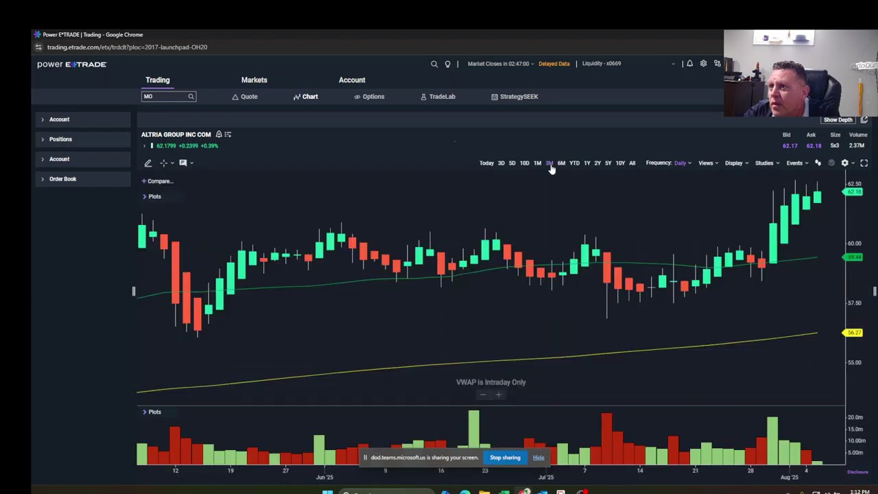878x494 pixels.
Task: Add ALTRIA to watchlist list icon
Action: point(228,134)
